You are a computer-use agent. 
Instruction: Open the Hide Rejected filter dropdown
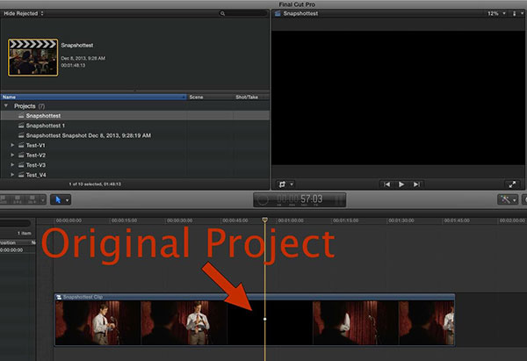click(24, 13)
